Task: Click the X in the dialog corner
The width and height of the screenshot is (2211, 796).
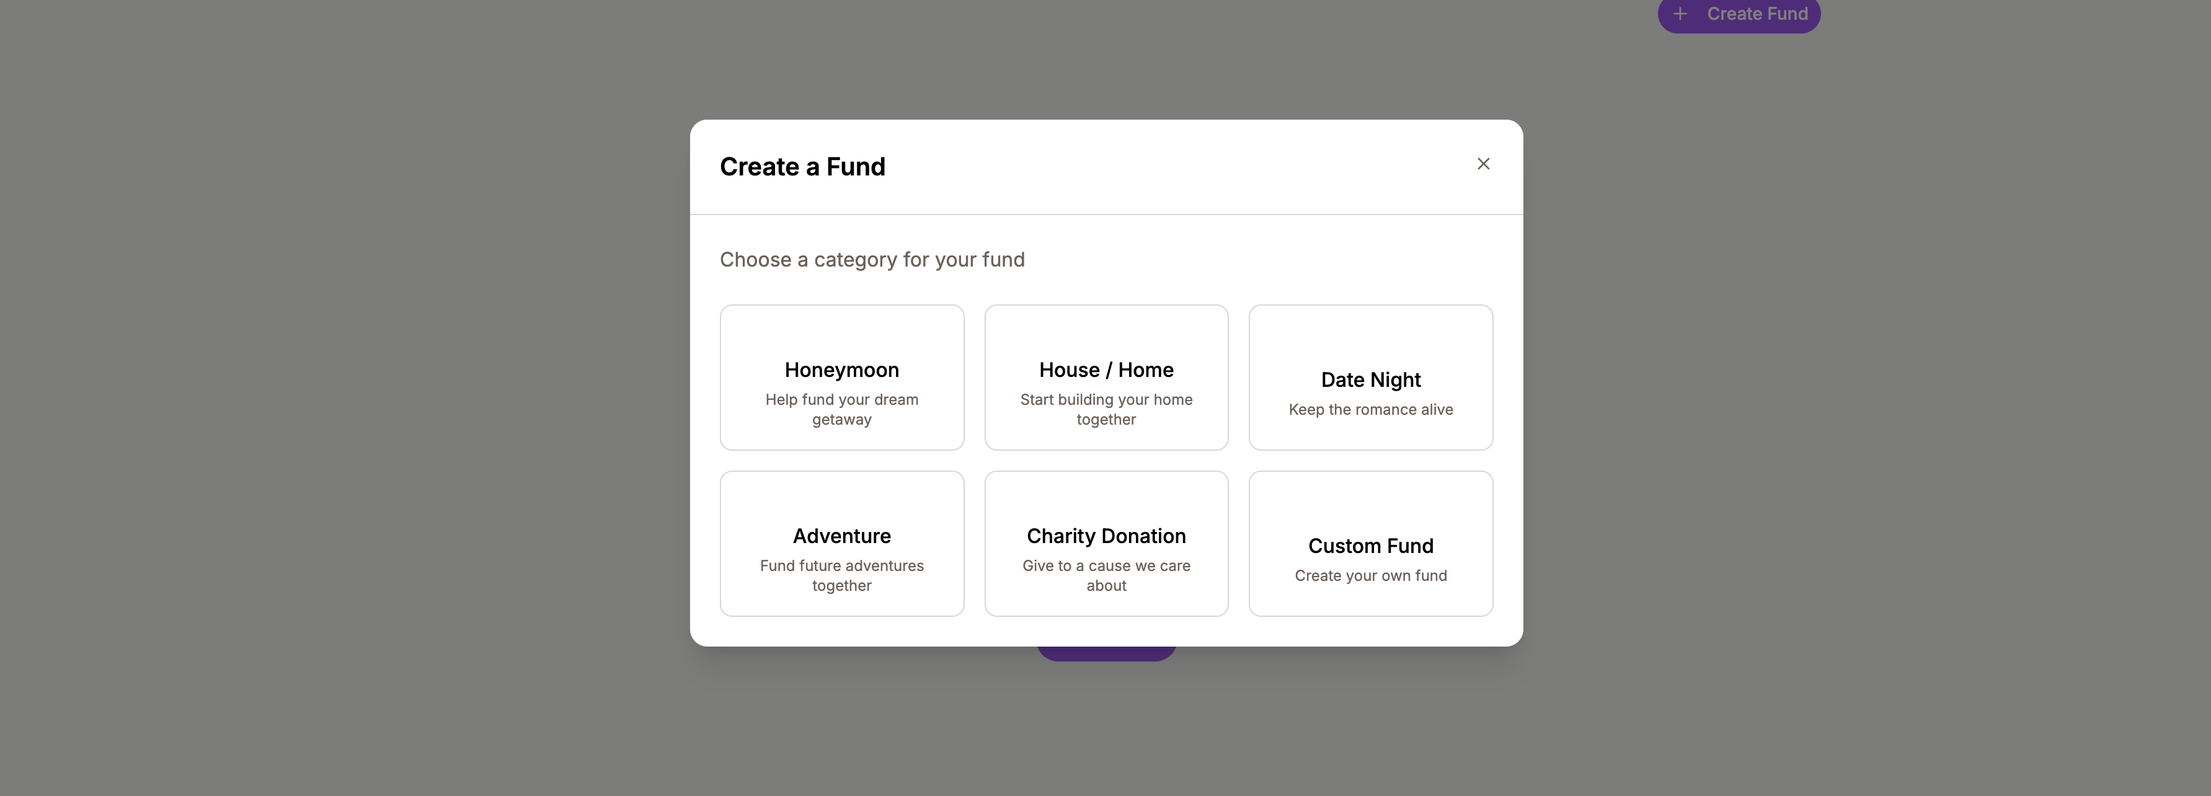Action: [1483, 163]
